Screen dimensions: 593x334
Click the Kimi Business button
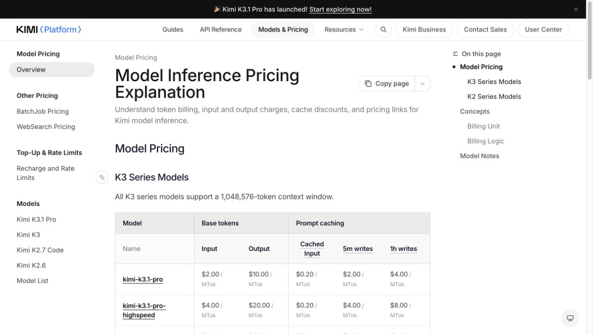[424, 30]
